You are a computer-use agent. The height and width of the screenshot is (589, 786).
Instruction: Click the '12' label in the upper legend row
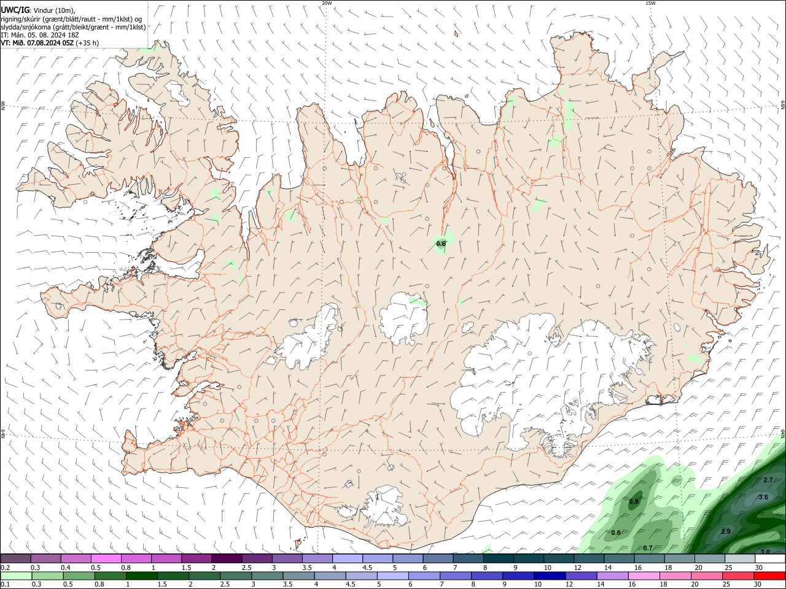(x=577, y=568)
